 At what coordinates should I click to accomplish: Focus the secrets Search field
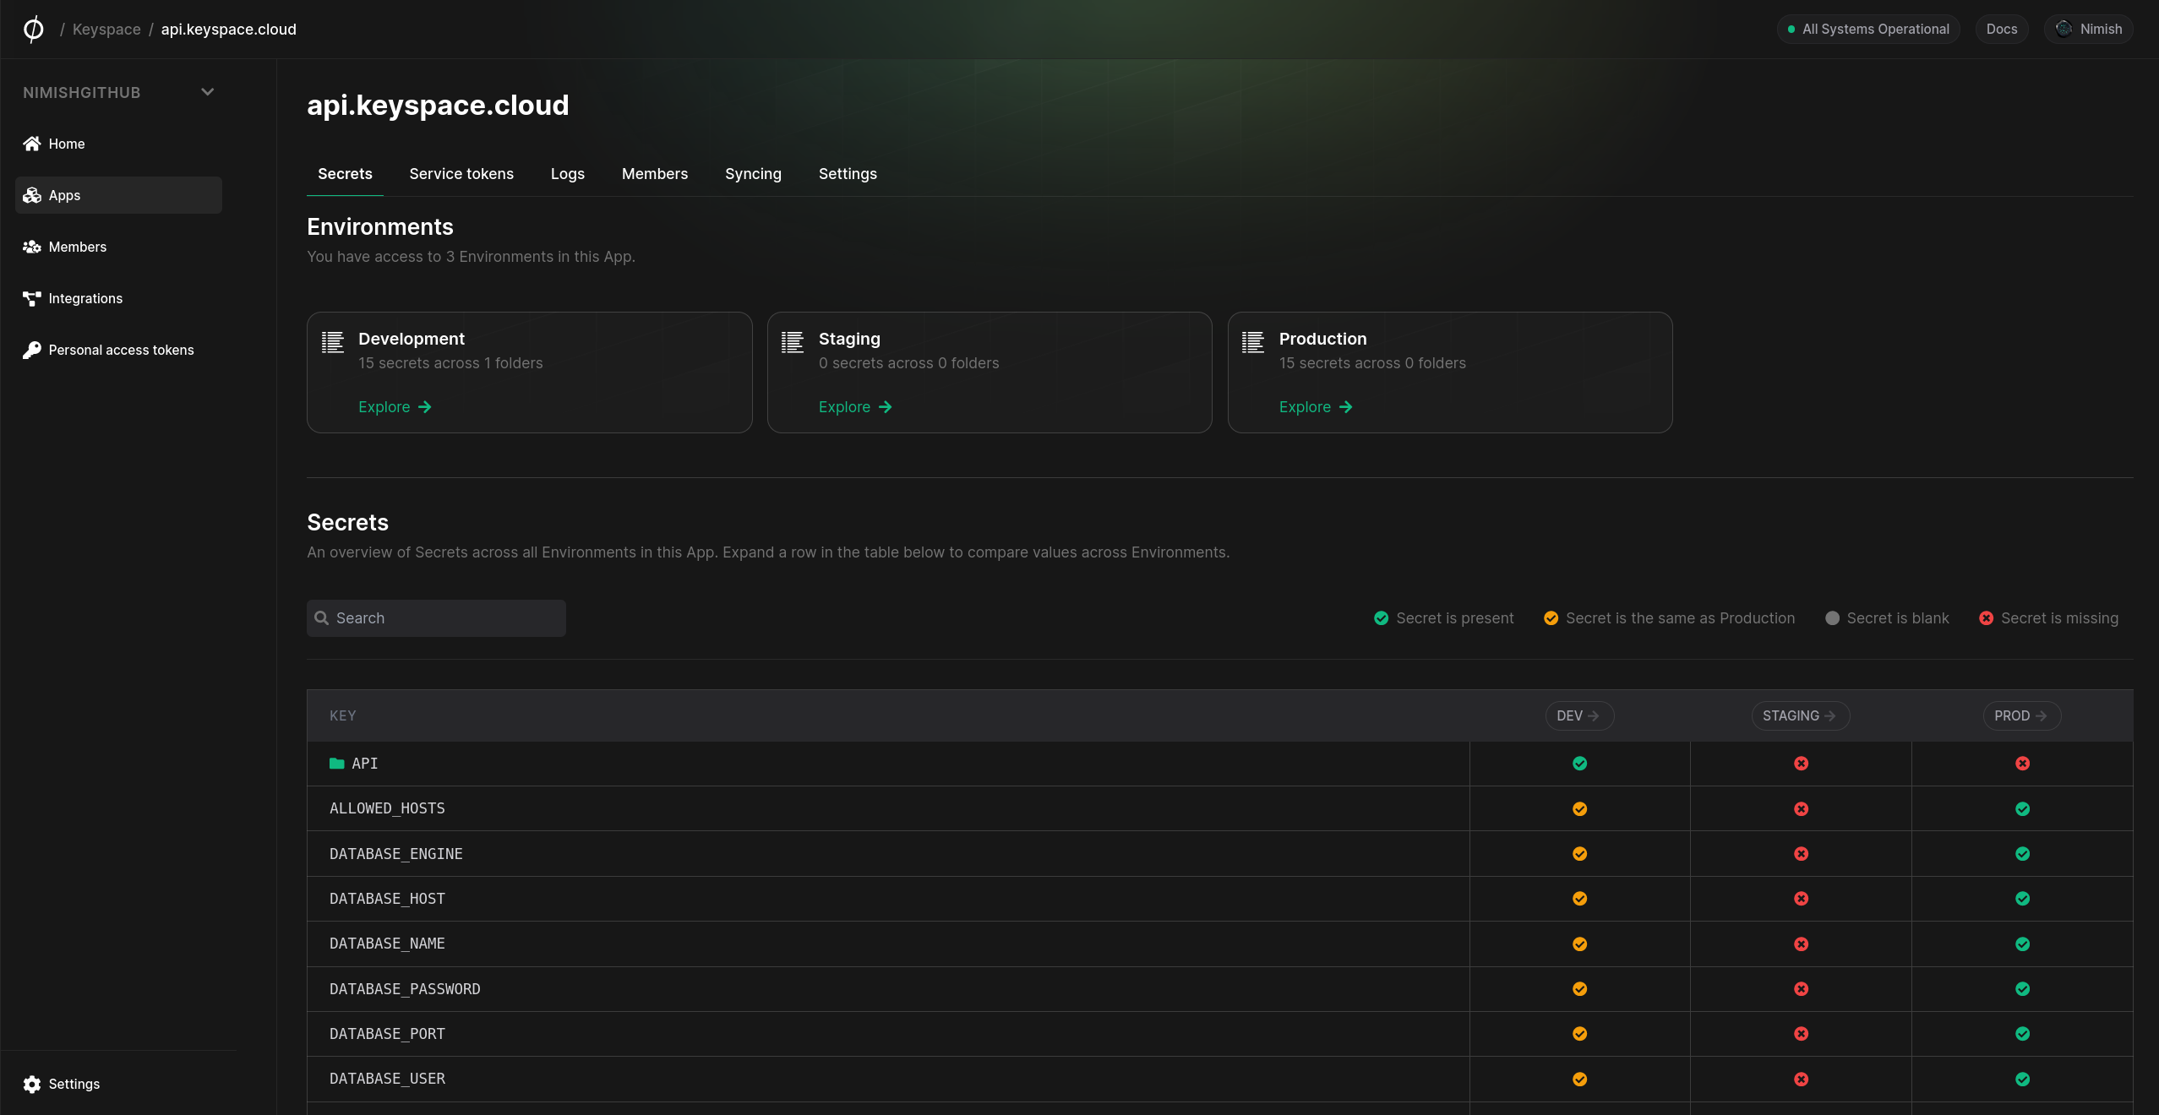437,618
